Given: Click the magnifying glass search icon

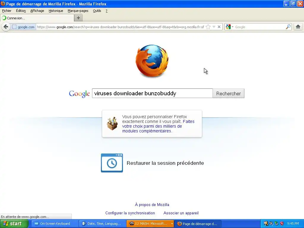Looking at the screenshot, I should (288, 27).
